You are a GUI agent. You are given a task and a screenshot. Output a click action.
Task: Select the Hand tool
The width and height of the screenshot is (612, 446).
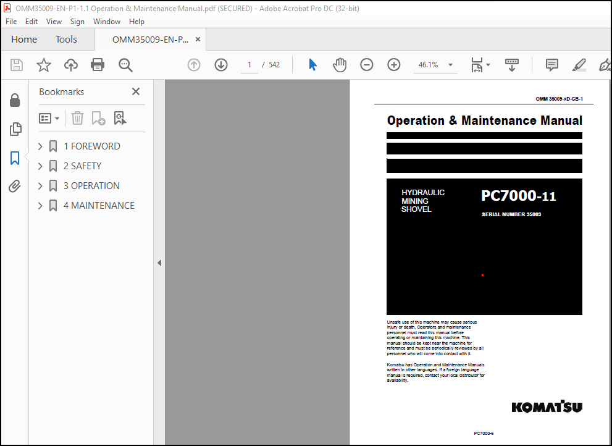click(x=339, y=64)
